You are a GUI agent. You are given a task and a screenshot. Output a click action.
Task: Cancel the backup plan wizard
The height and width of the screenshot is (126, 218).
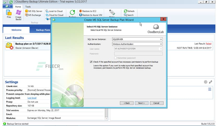156,103
